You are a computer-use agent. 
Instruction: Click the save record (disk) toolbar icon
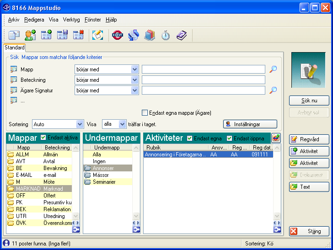click(x=62, y=35)
